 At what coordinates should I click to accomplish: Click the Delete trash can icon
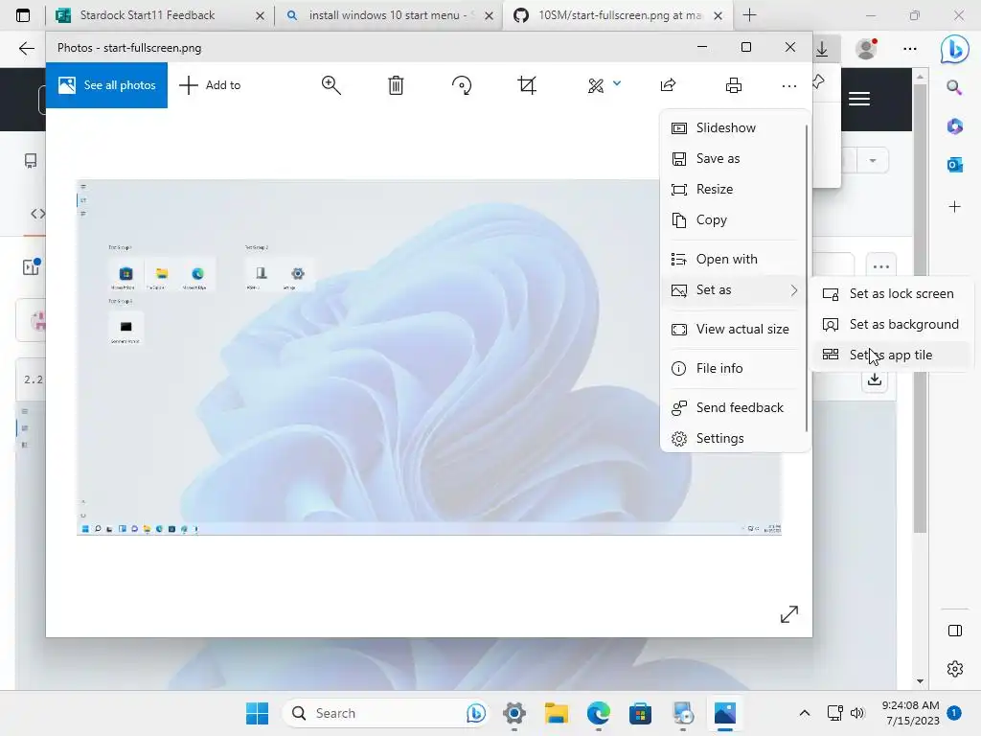[x=396, y=85]
